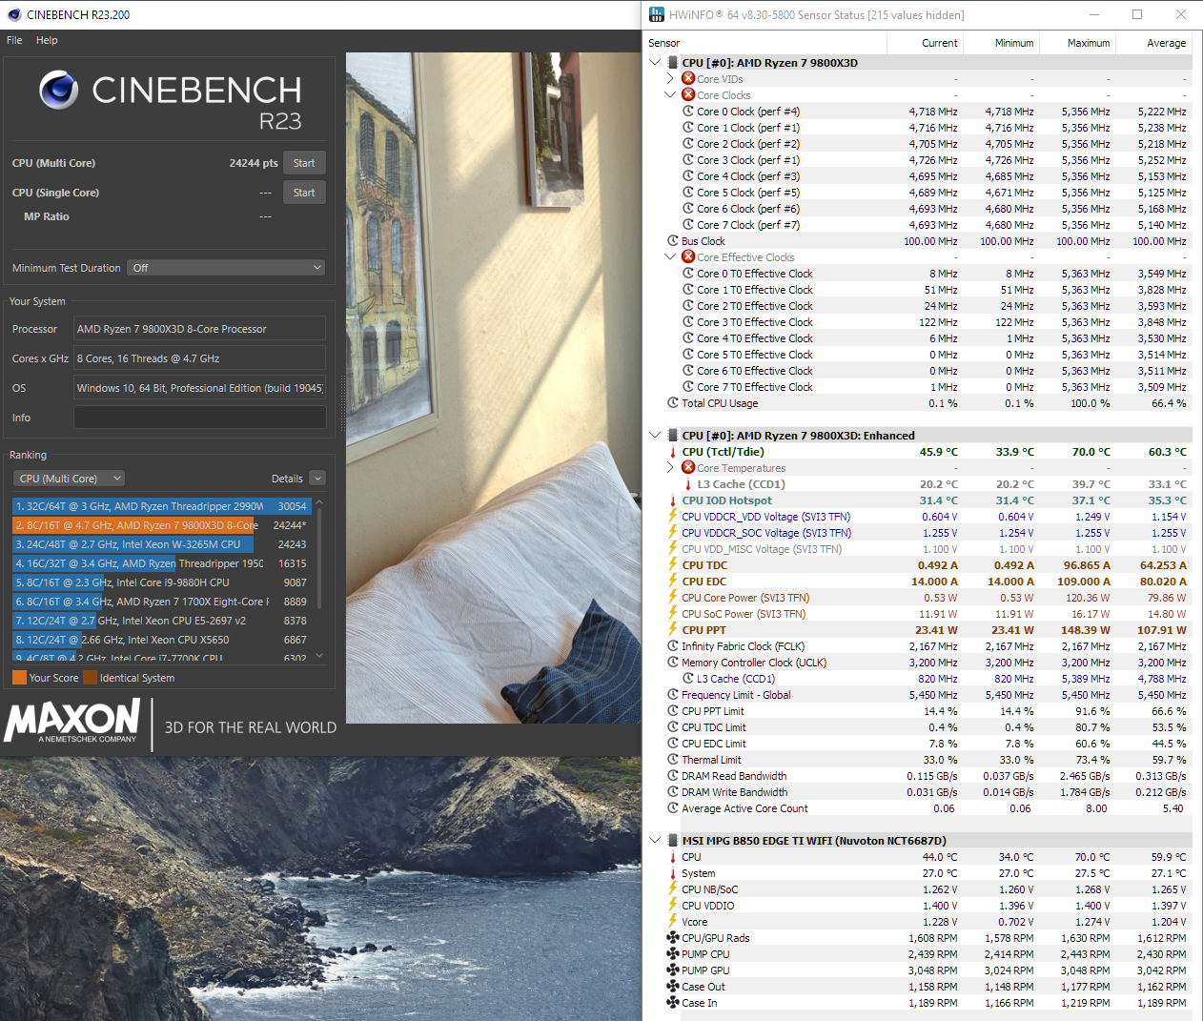Screen dimensions: 1203x1021
Task: Click the fan icon of PUMP CPU
Action: pos(673,954)
